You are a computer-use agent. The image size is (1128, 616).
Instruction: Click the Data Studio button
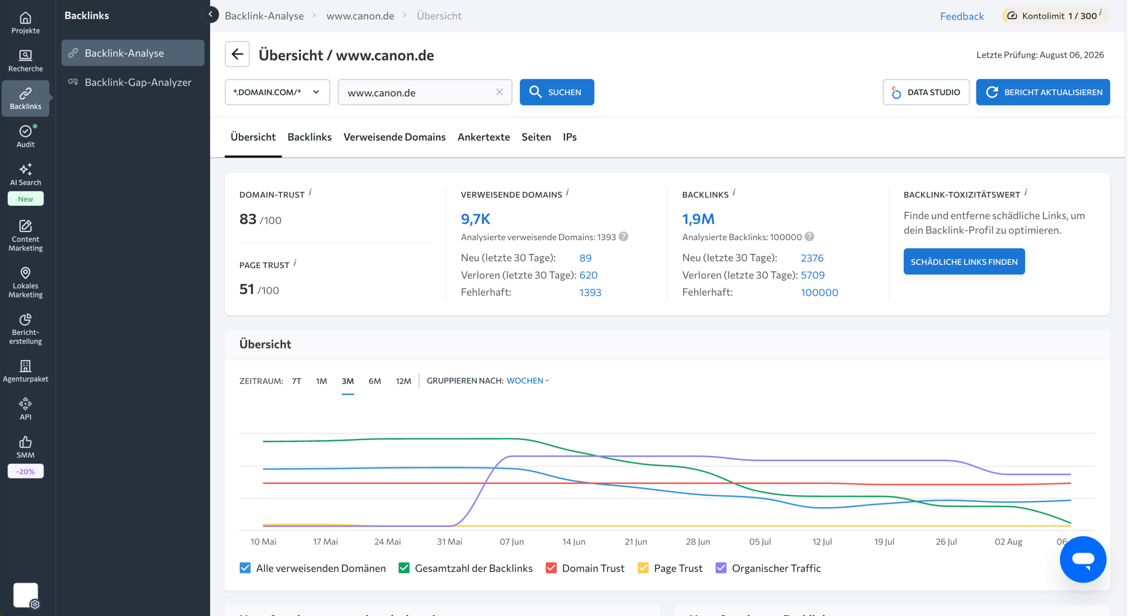click(926, 92)
